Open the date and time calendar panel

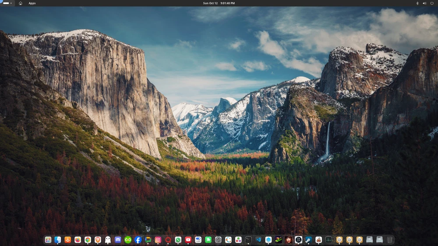click(219, 3)
